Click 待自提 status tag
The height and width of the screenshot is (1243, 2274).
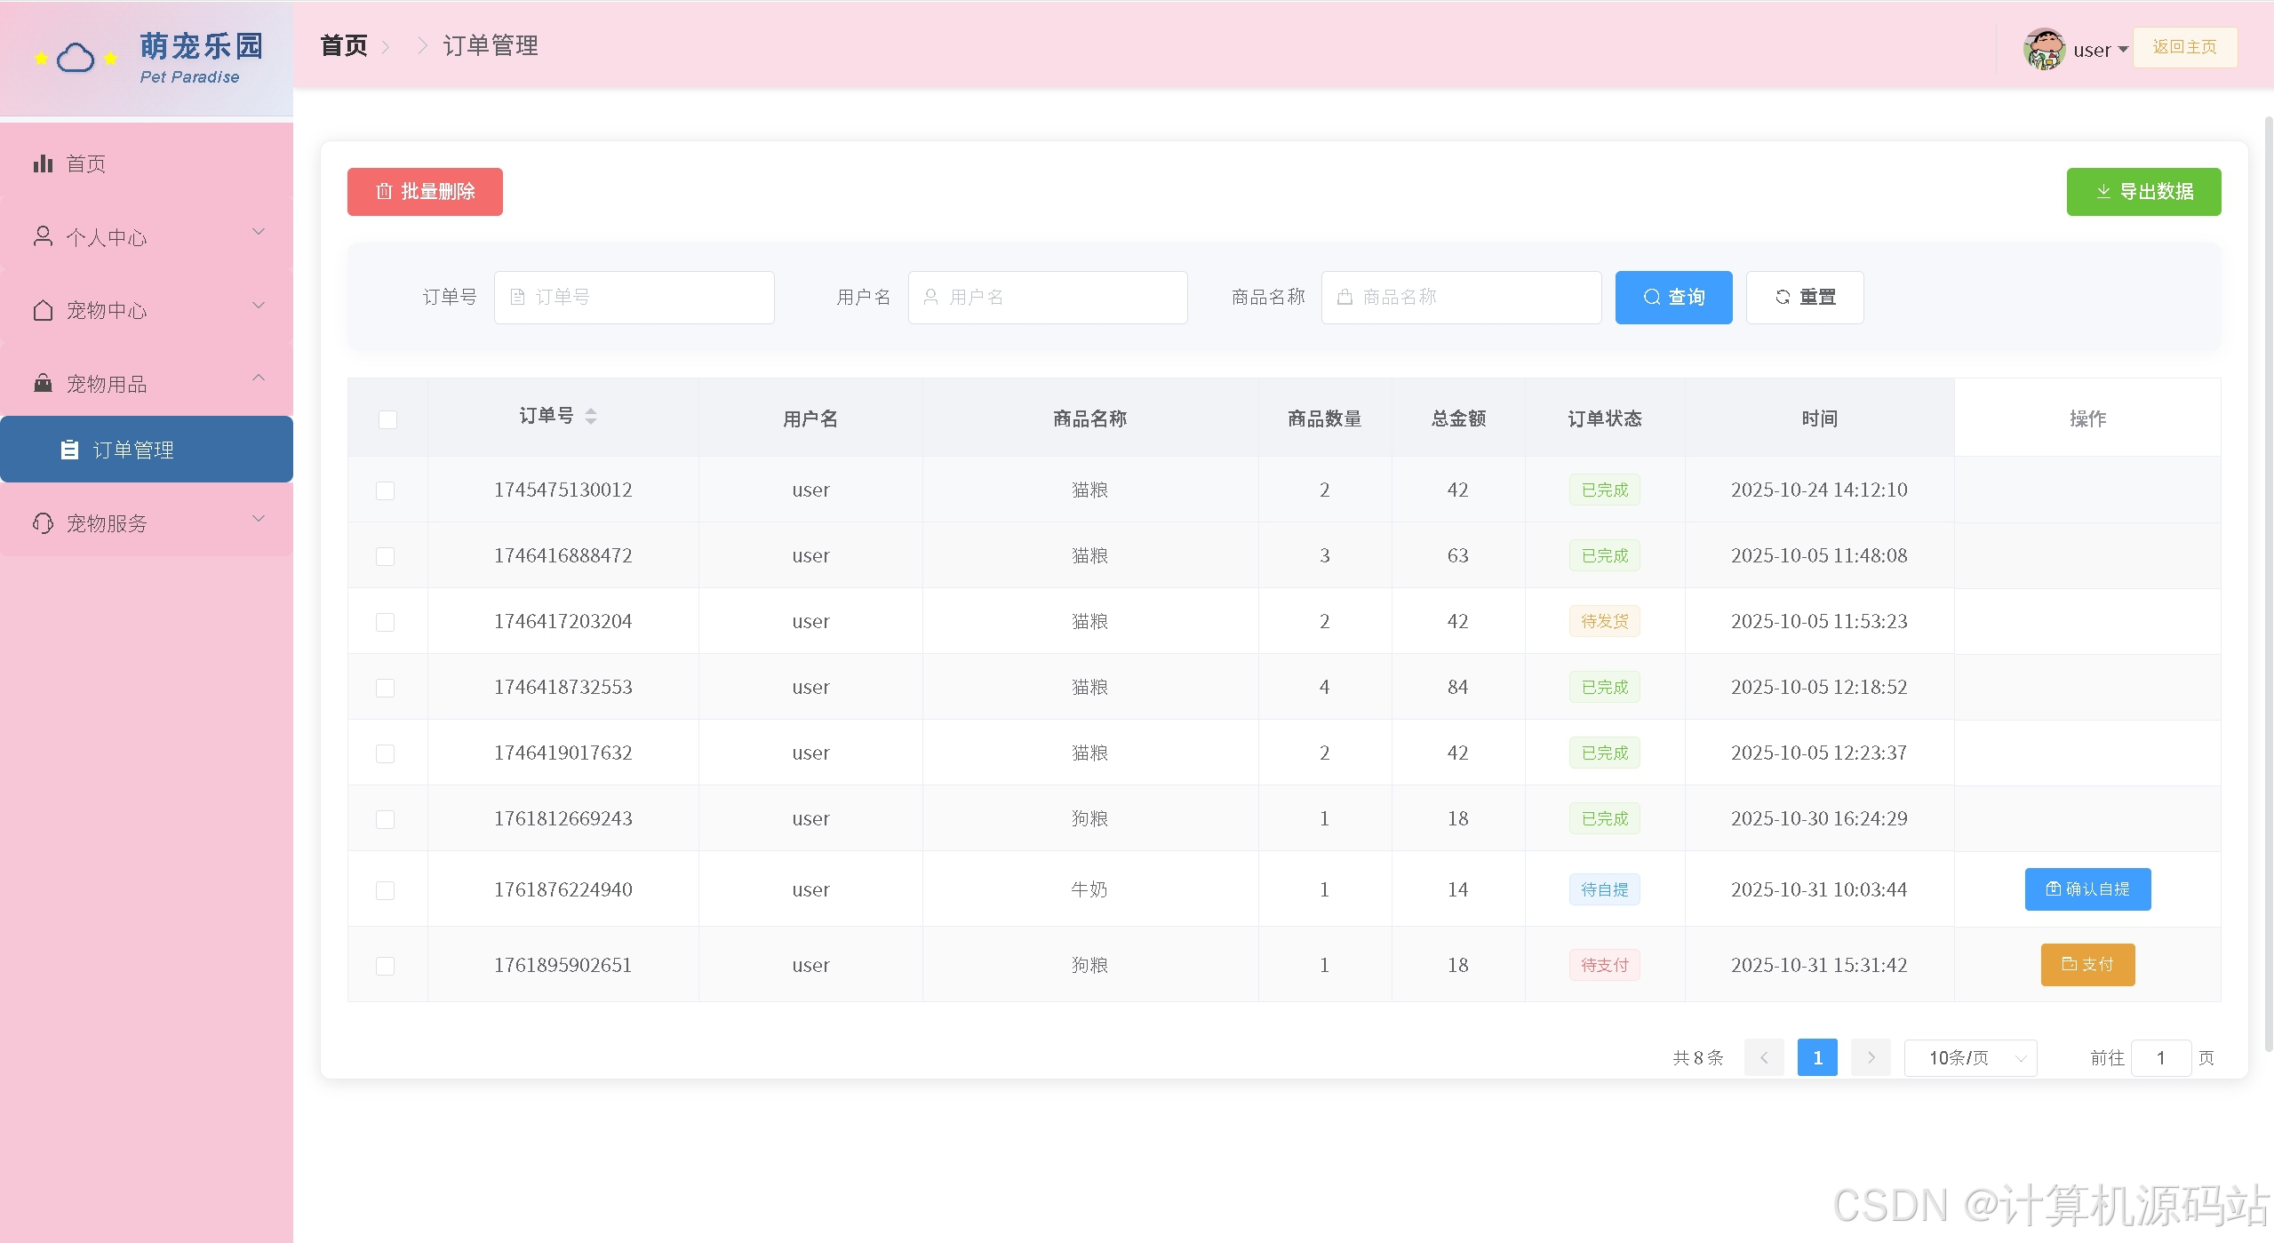click(x=1605, y=889)
